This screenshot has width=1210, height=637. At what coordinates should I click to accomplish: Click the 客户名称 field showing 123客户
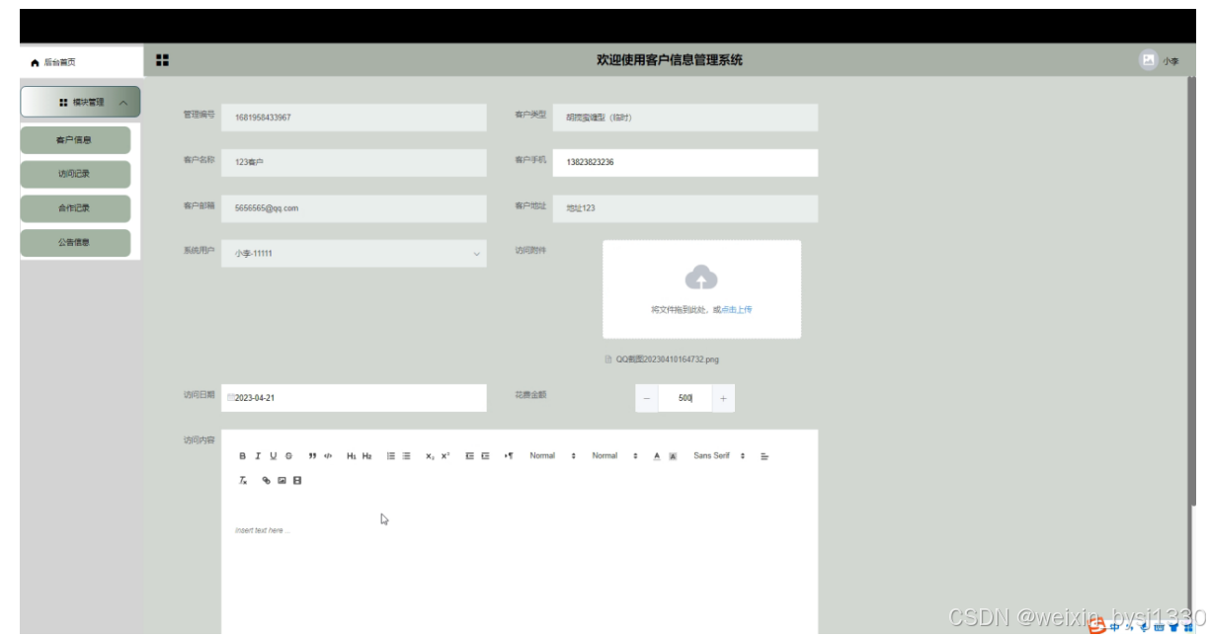[354, 163]
